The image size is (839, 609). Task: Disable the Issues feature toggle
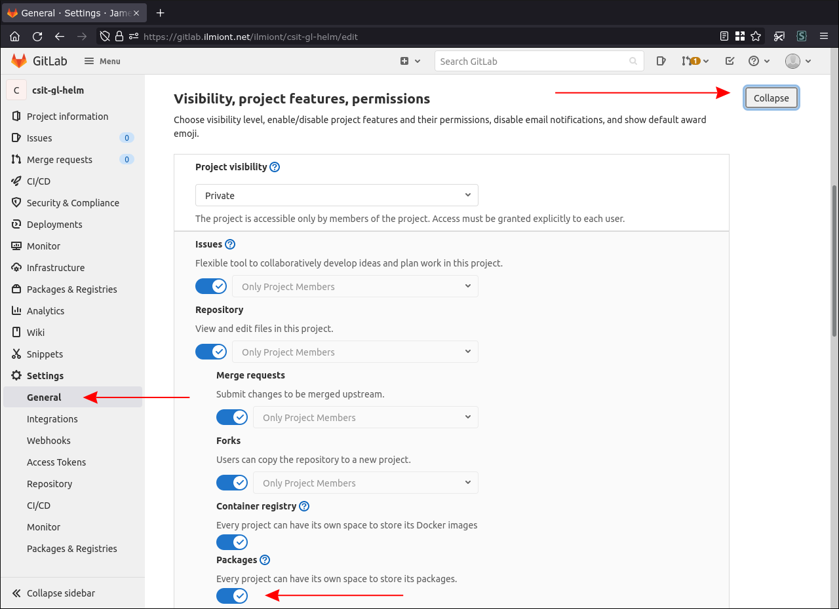point(211,286)
